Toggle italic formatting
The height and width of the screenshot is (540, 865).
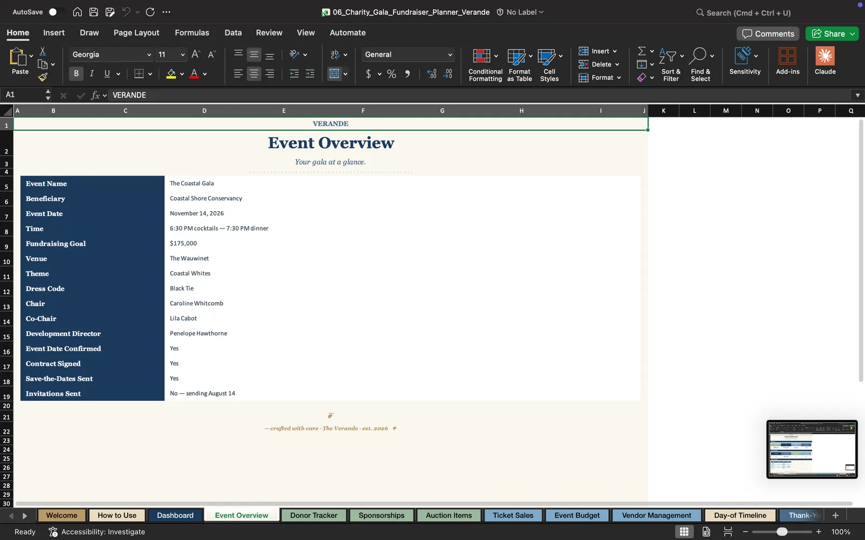[x=92, y=74]
